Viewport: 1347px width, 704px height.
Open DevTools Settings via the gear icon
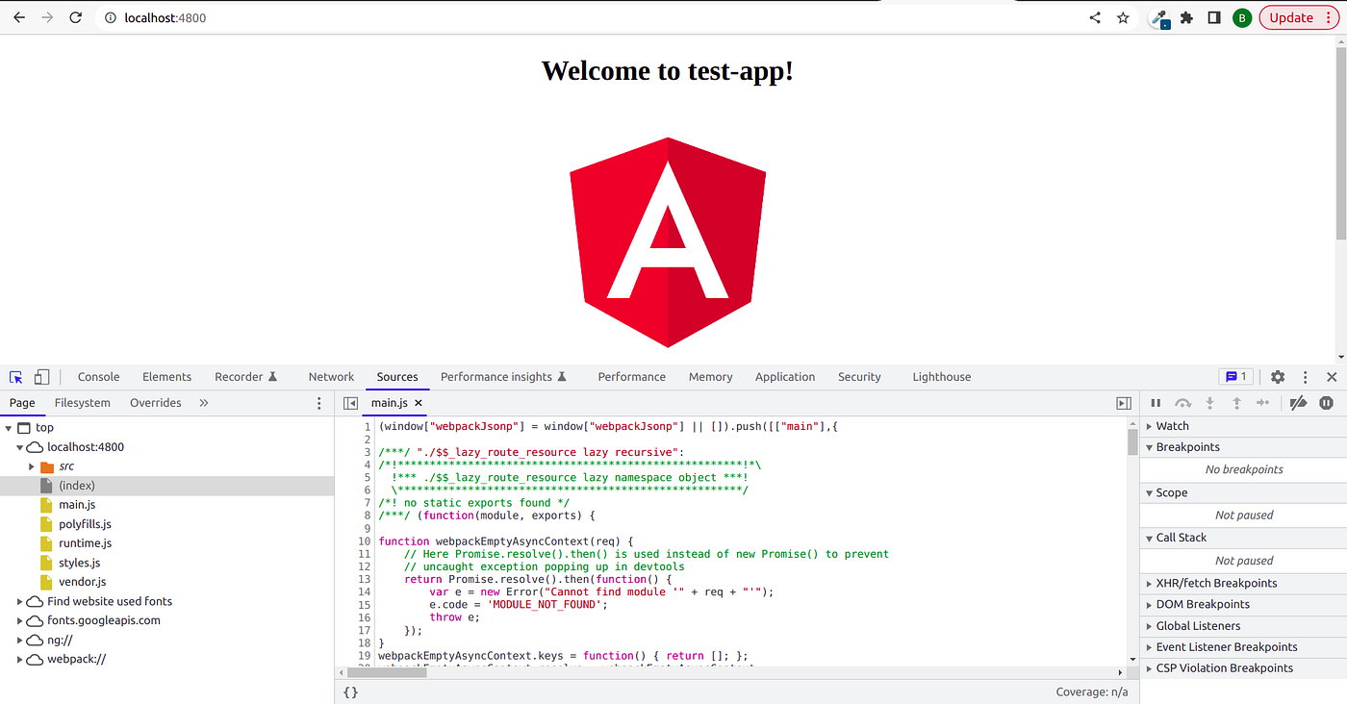tap(1278, 376)
